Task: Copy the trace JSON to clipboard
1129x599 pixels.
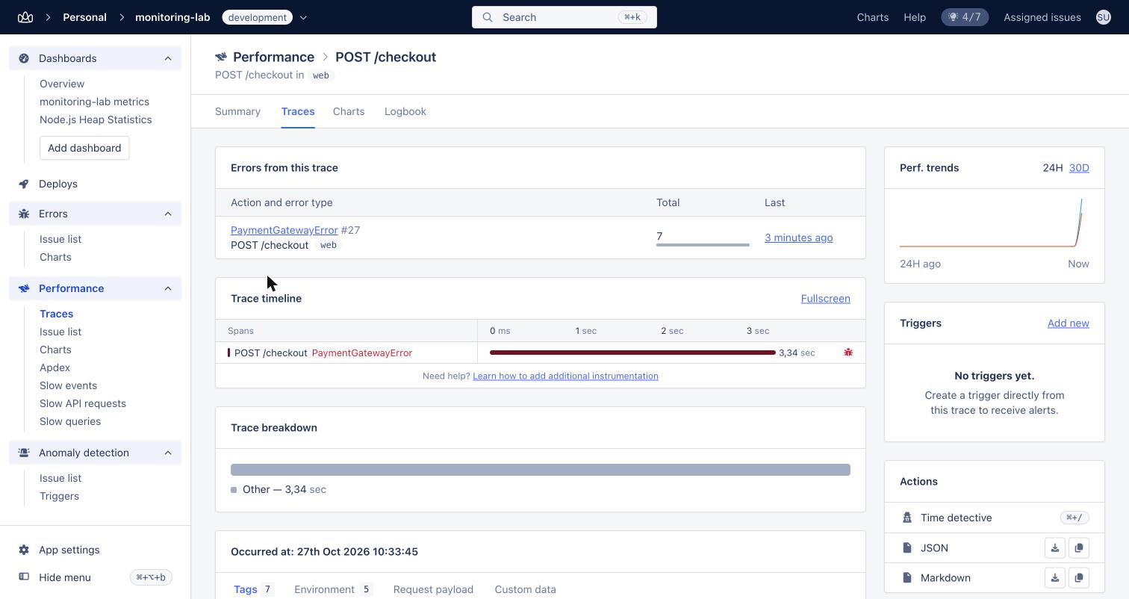Action: 1079,548
